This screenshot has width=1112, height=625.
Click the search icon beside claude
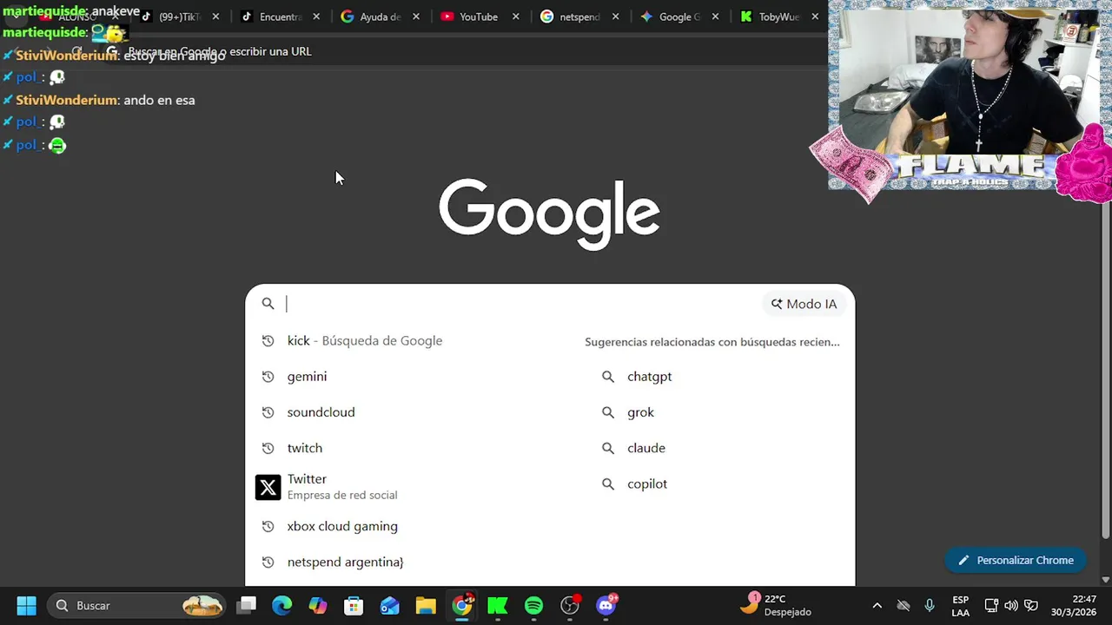coord(608,448)
